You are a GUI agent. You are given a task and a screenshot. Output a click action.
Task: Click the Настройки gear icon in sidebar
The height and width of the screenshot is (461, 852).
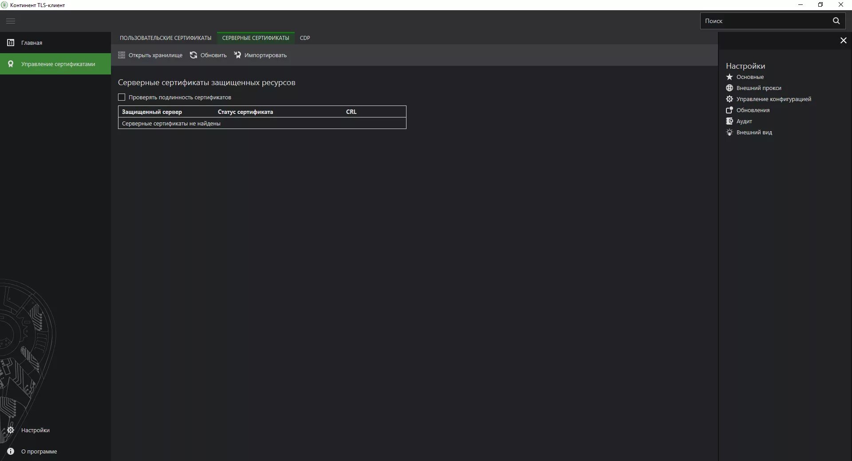click(x=11, y=430)
